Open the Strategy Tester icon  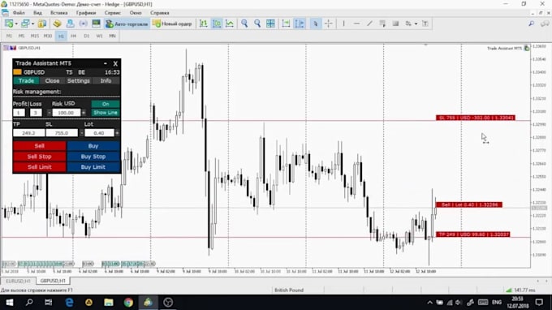click(96, 24)
